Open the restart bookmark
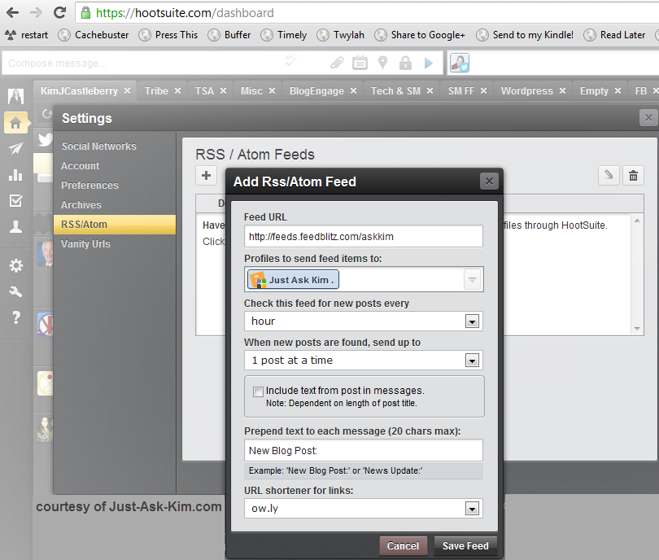The image size is (659, 560). point(27,35)
